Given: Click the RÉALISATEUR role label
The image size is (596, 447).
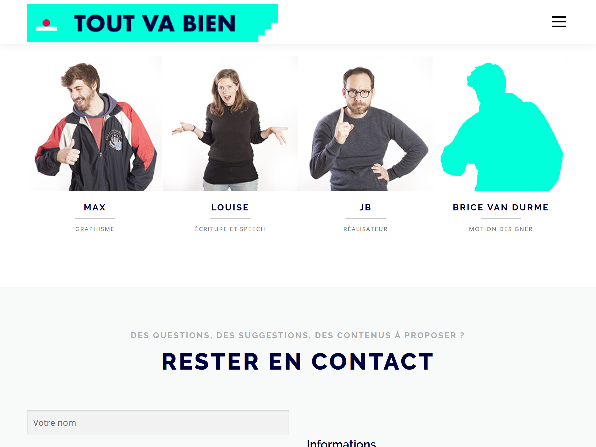Looking at the screenshot, I should click(366, 229).
